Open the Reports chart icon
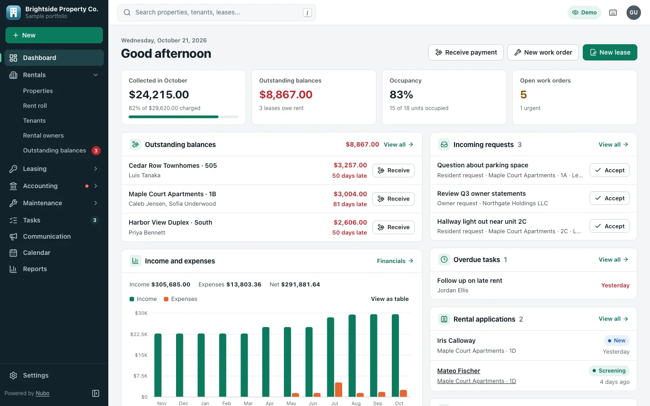 [14, 269]
